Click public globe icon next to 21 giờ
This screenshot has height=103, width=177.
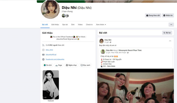pyautogui.click(x=110, y=42)
